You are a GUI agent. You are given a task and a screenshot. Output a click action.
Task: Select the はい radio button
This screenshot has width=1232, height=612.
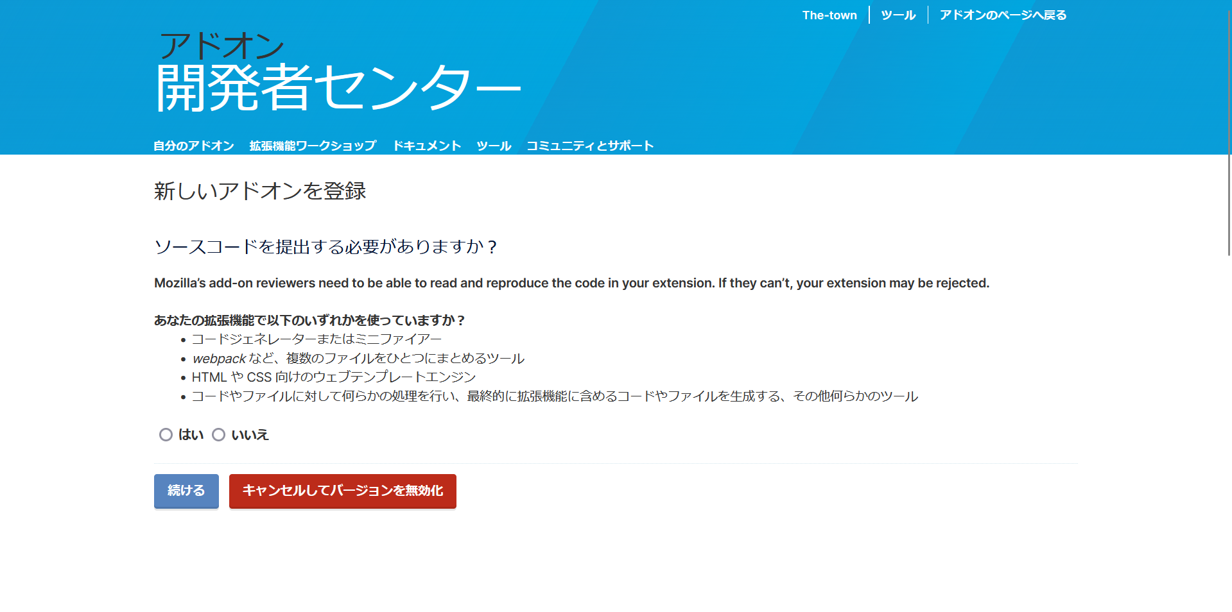click(x=166, y=435)
